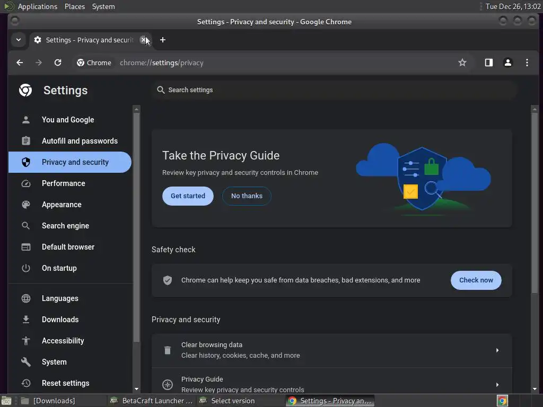Click the magnifier icon for Search engine
The width and height of the screenshot is (543, 407).
(x=26, y=226)
